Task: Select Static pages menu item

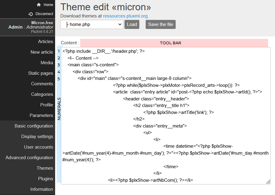Action: click(x=41, y=73)
